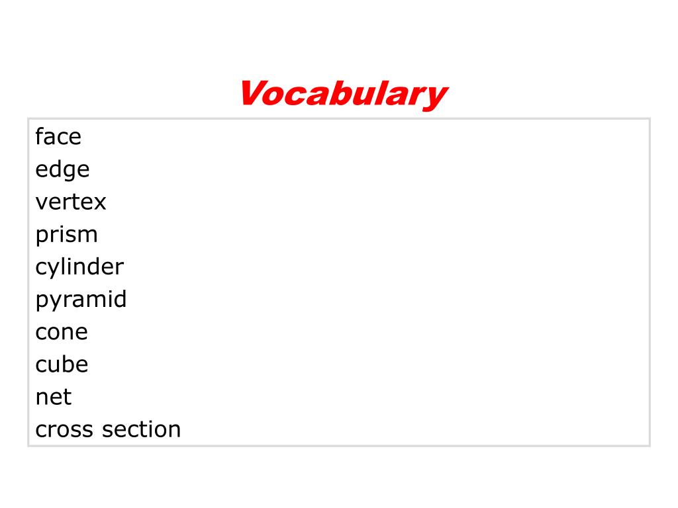Select the word cone in the list
Screen dimensions: 678x508
tap(62, 333)
